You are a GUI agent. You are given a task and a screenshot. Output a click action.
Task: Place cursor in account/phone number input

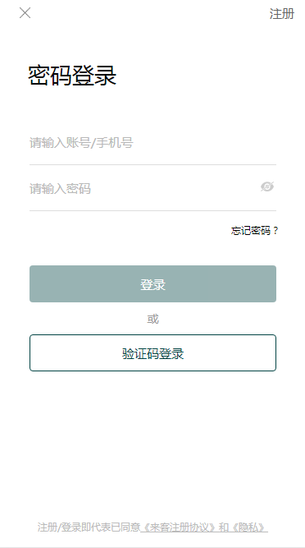tap(152, 143)
